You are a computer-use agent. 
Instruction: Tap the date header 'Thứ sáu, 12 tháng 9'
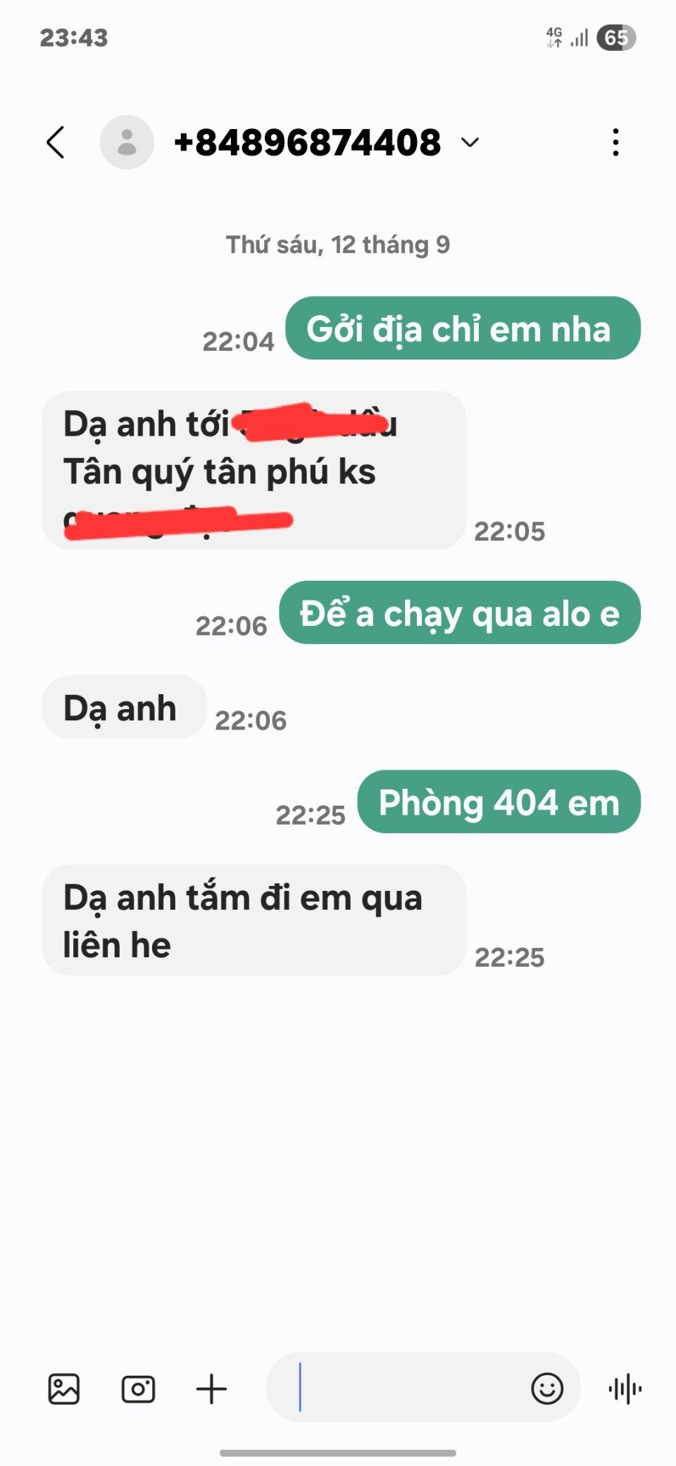[338, 245]
